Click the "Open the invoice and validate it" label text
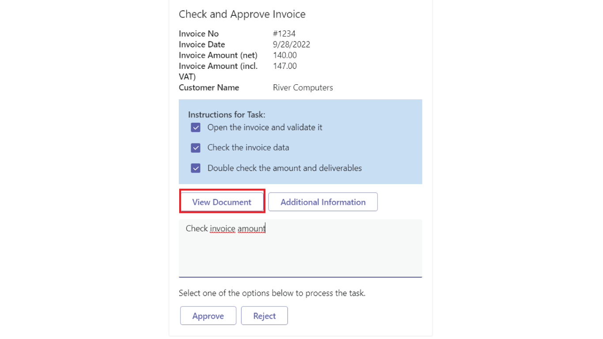 [x=265, y=128]
